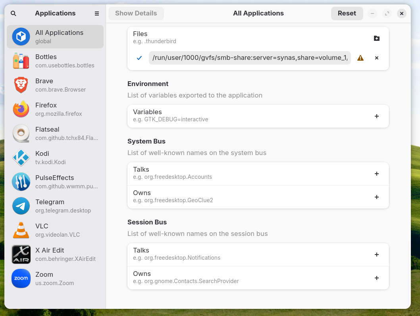Add a Session Bus Owns entry
Viewport: 420px width, 316px height.
376,278
